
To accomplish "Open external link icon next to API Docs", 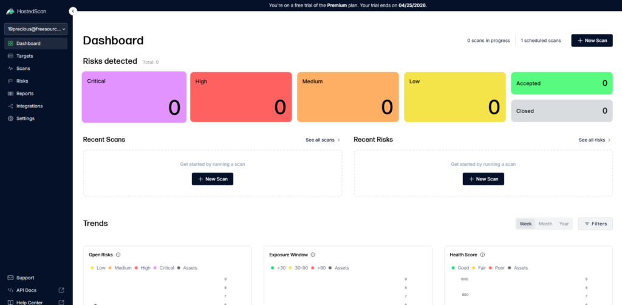I will pyautogui.click(x=61, y=290).
